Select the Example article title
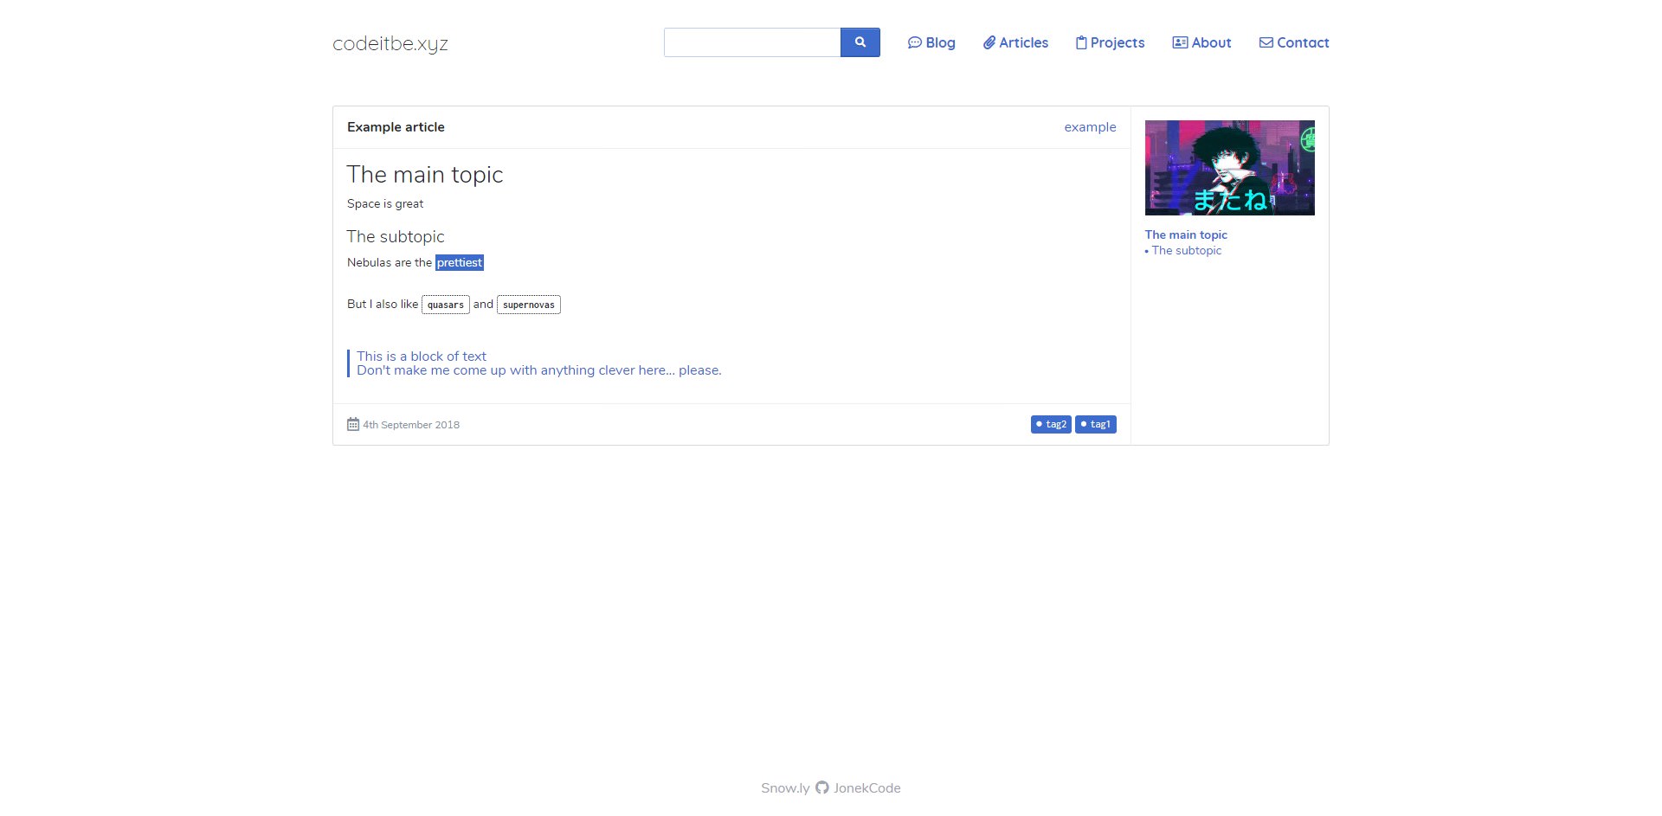This screenshot has width=1662, height=816. tap(396, 127)
